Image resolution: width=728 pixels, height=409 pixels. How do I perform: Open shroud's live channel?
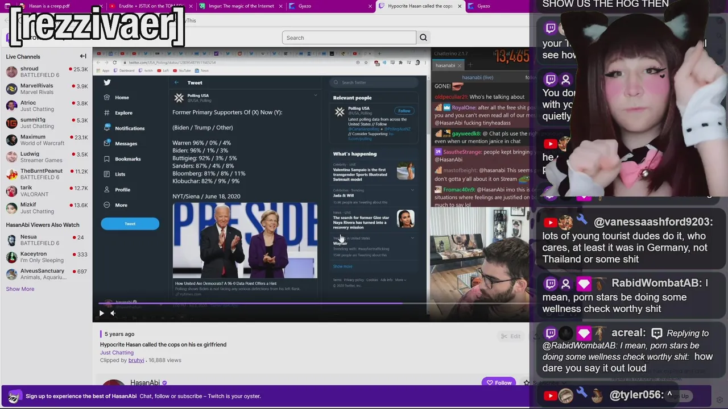click(x=47, y=72)
